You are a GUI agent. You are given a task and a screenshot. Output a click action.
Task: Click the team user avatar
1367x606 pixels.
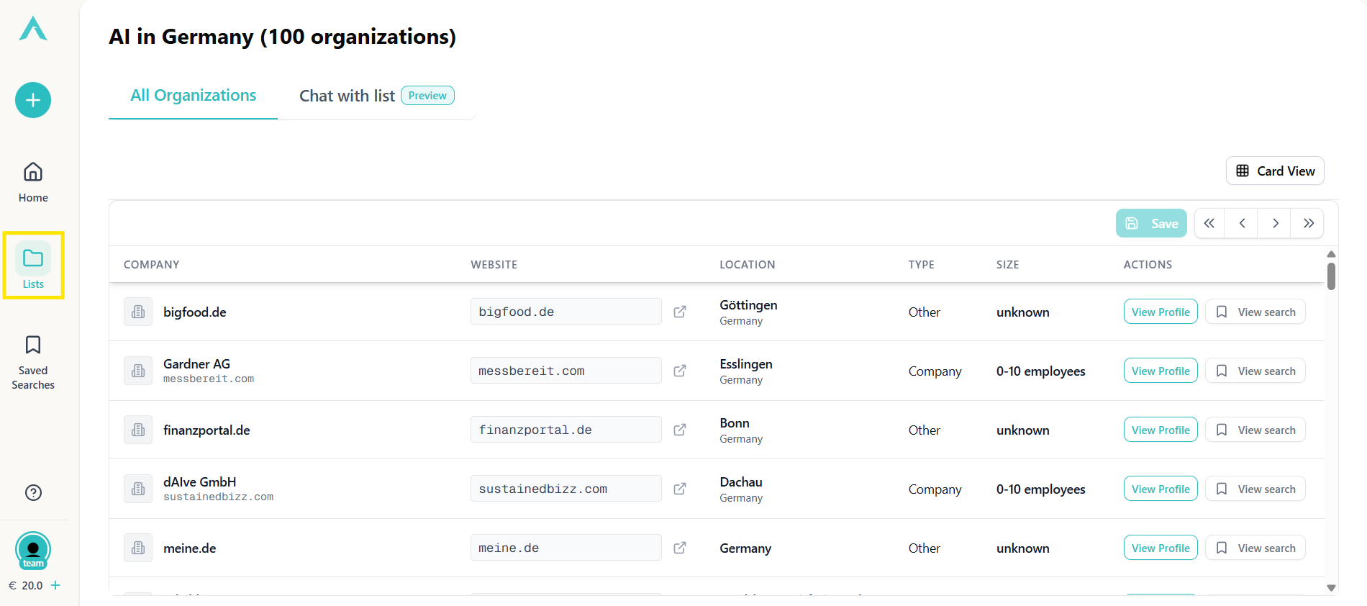(x=33, y=551)
